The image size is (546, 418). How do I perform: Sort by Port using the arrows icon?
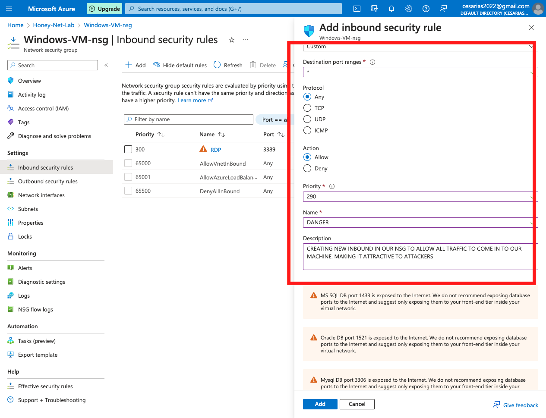(x=281, y=135)
